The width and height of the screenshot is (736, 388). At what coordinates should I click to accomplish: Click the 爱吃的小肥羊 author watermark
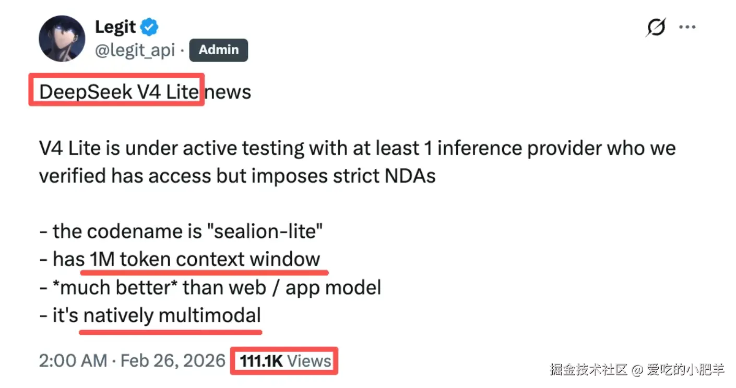pos(685,369)
